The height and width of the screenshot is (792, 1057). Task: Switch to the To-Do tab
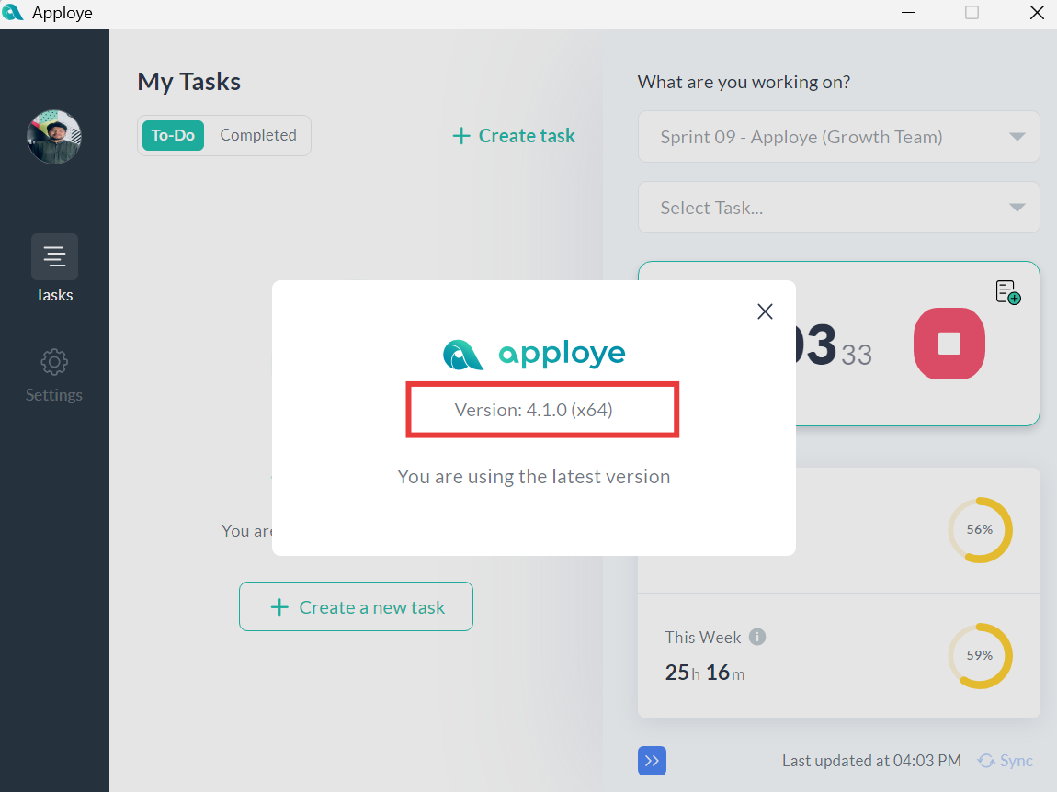coord(173,135)
